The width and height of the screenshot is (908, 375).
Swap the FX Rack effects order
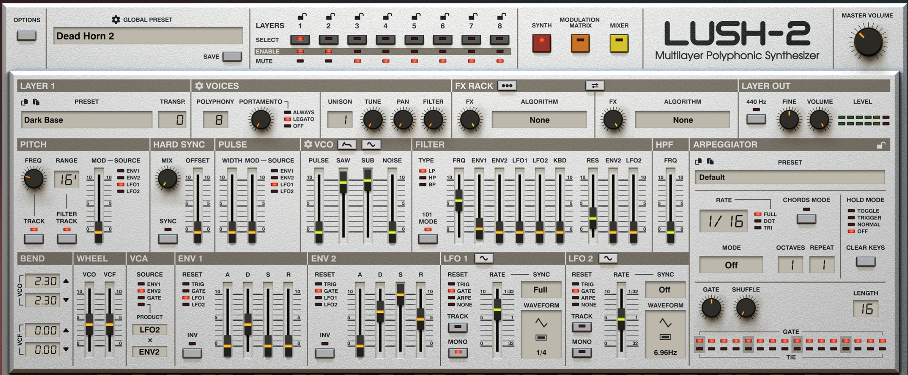point(595,86)
